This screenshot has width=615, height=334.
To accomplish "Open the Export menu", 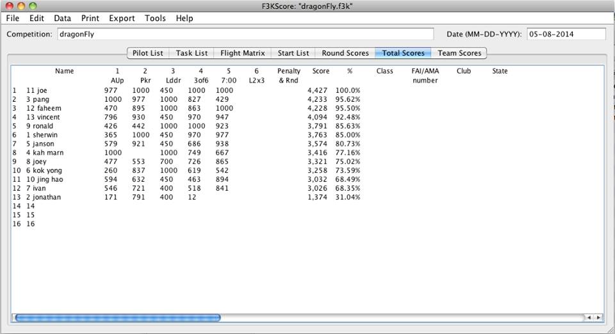I will click(x=122, y=19).
